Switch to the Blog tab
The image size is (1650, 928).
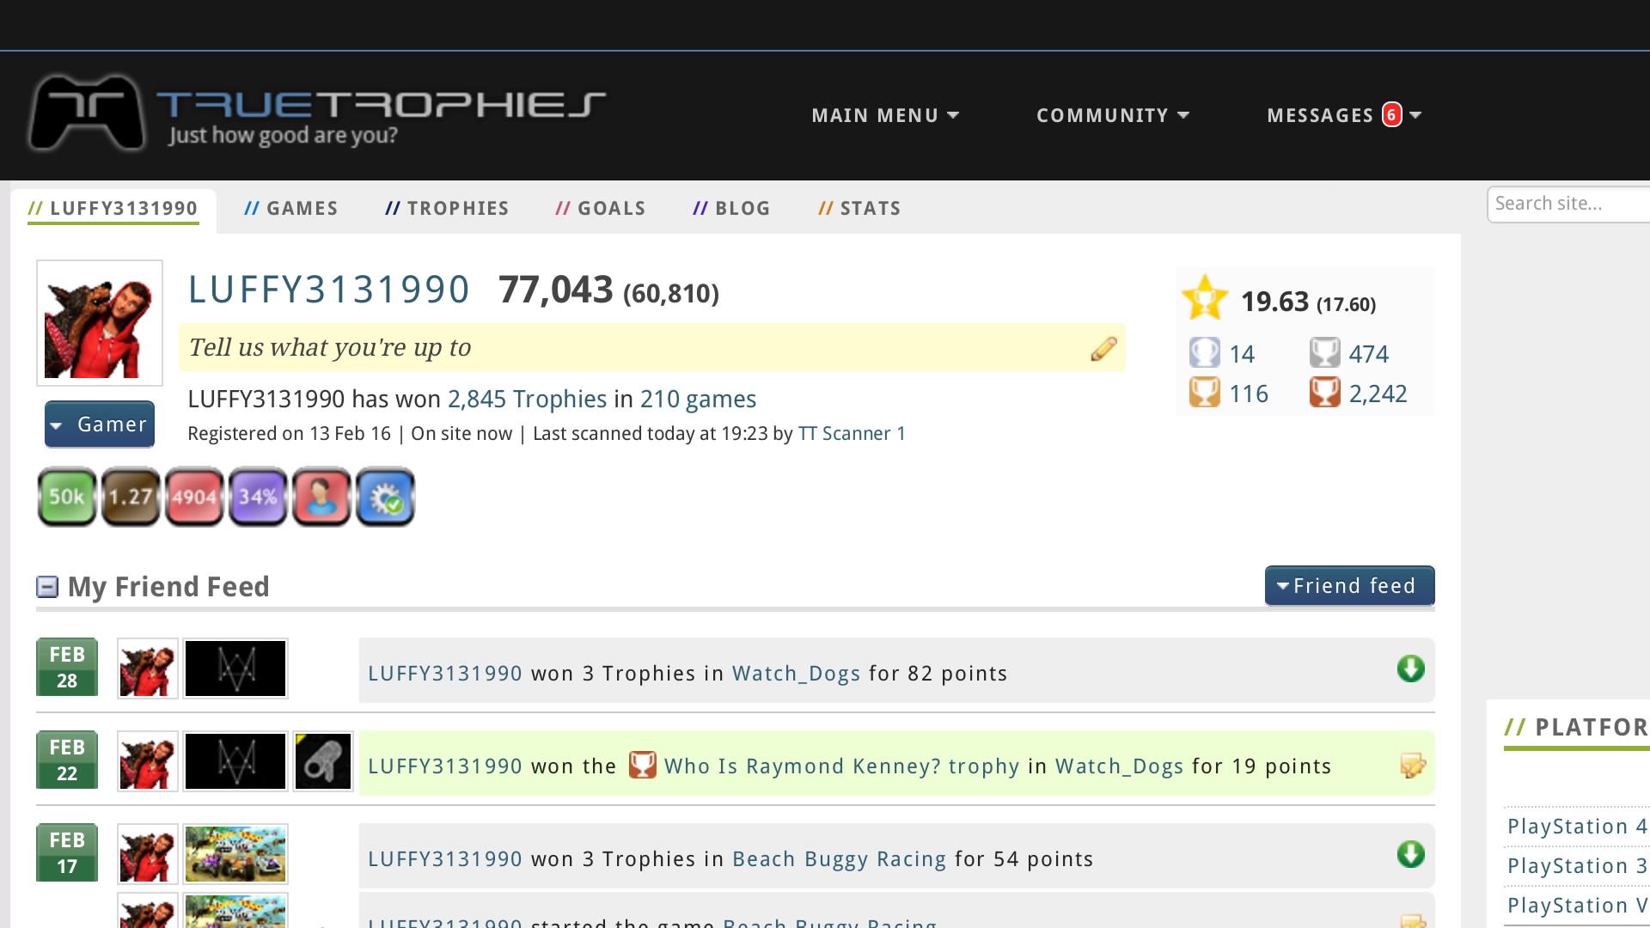point(731,209)
